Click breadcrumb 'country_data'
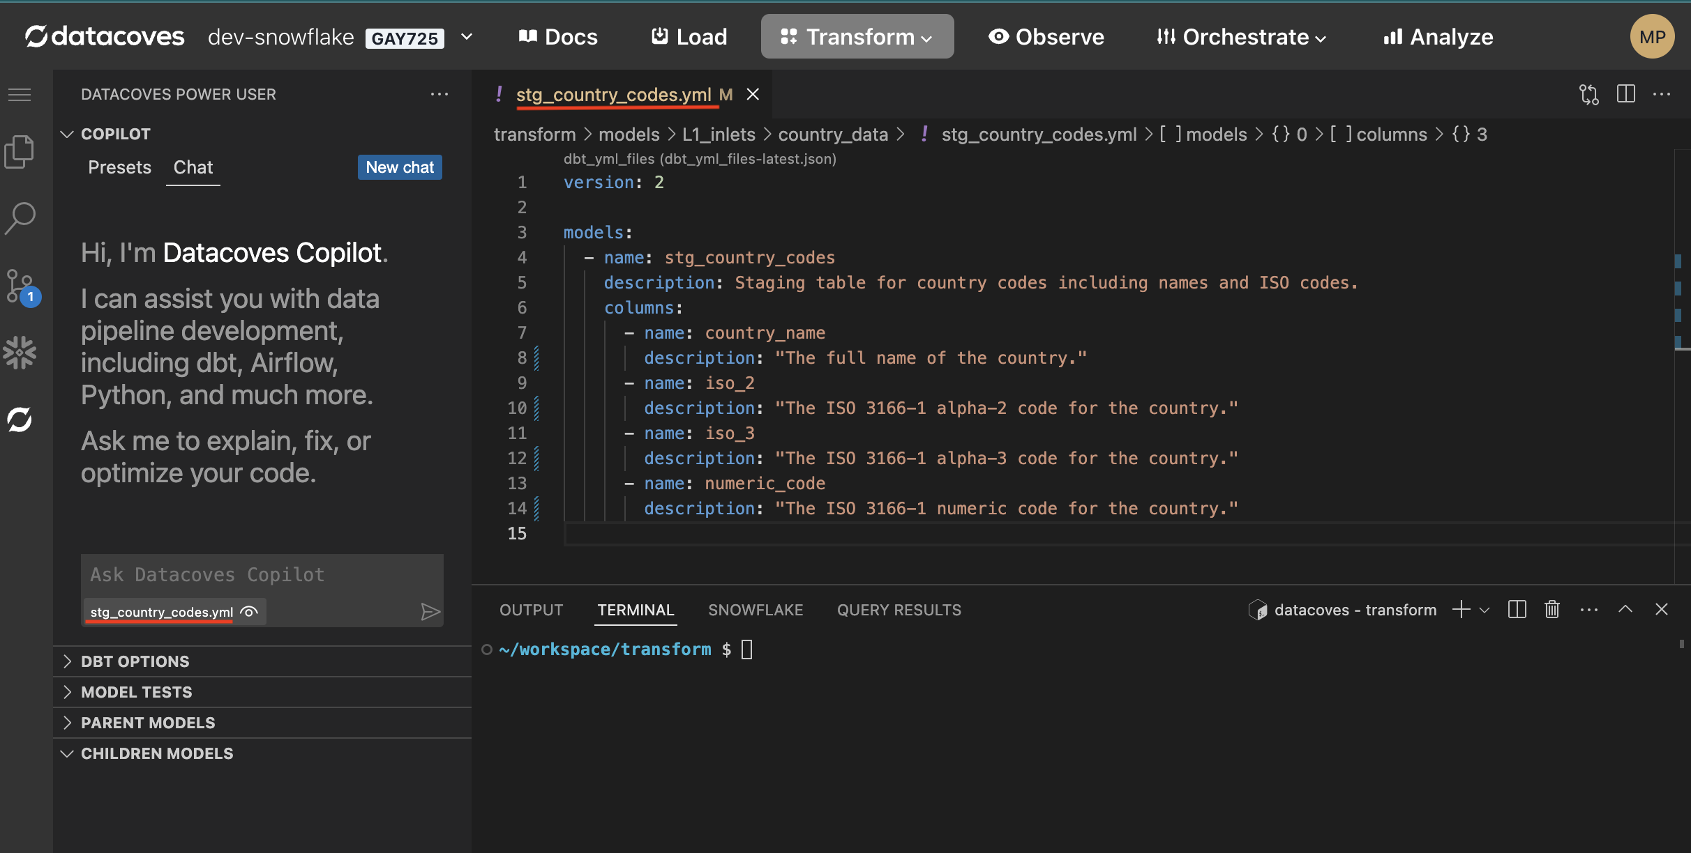Image resolution: width=1691 pixels, height=853 pixels. [833, 134]
